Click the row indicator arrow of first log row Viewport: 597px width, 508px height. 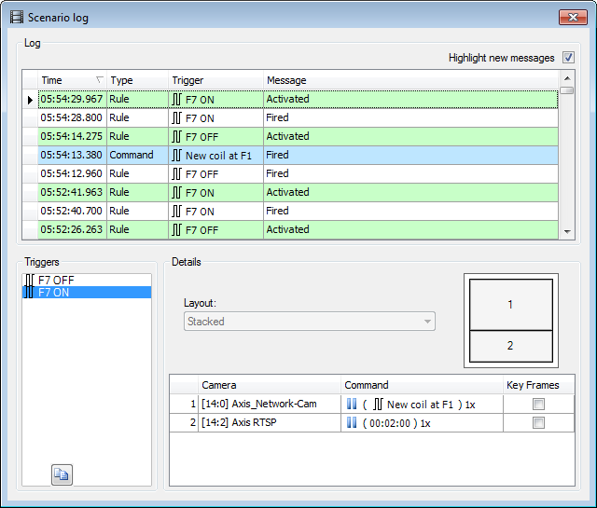tap(30, 99)
